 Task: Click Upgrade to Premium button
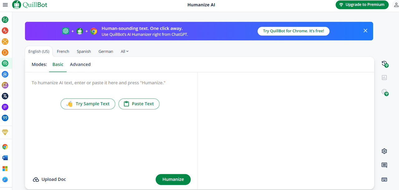(x=362, y=5)
